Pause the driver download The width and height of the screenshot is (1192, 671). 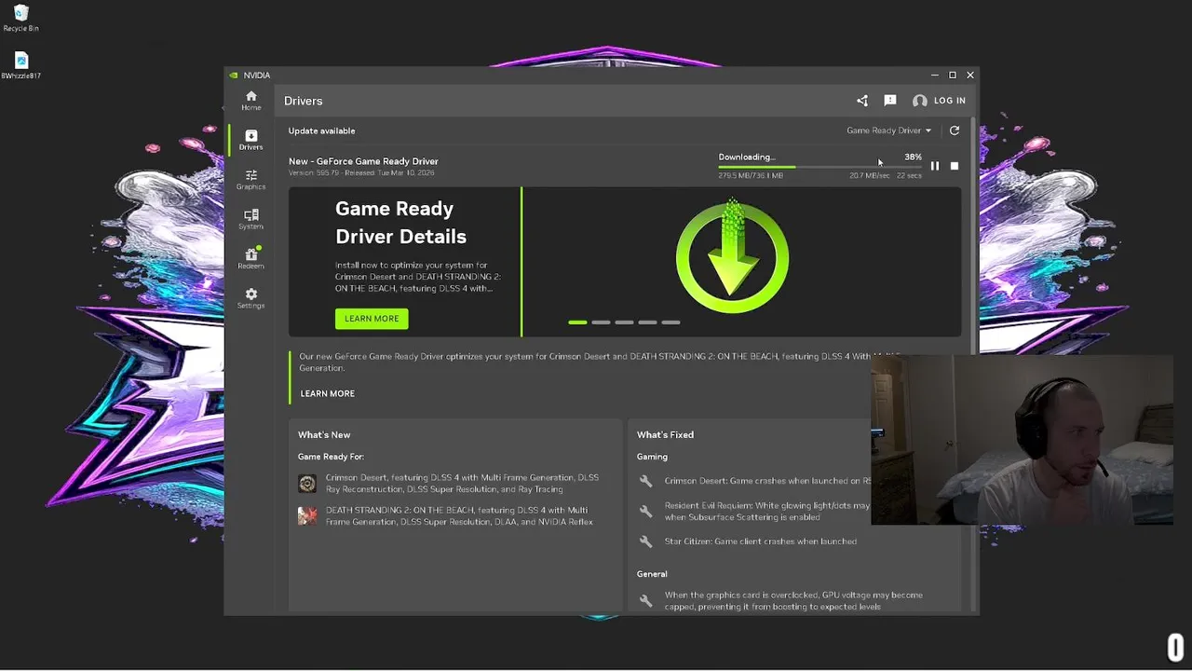tap(935, 166)
